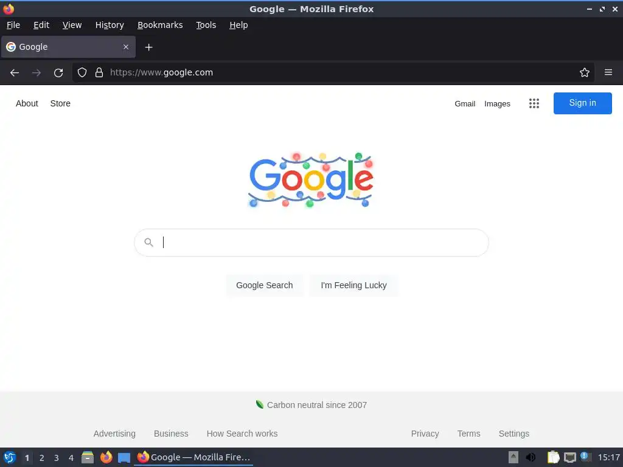Open the notification tray icon with exclamation

[x=586, y=457]
